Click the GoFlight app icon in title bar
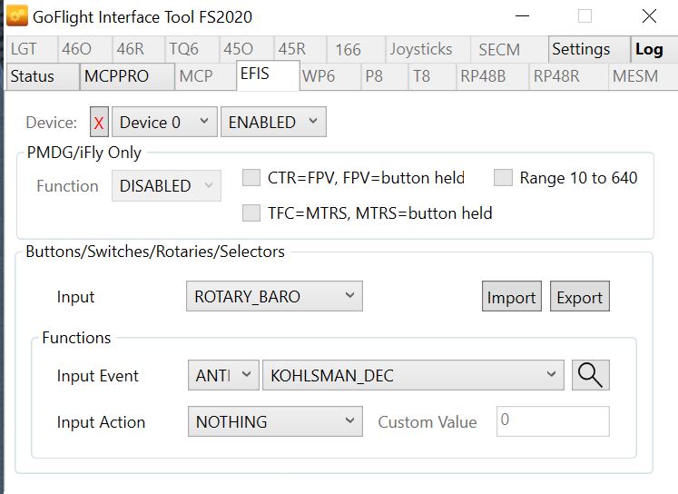 point(16,16)
